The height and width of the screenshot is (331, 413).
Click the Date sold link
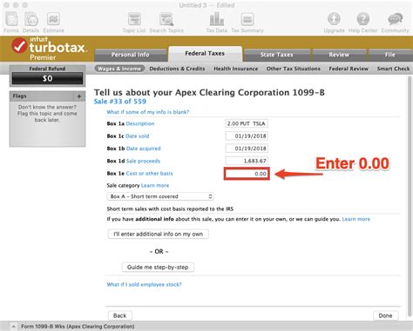[x=138, y=136]
